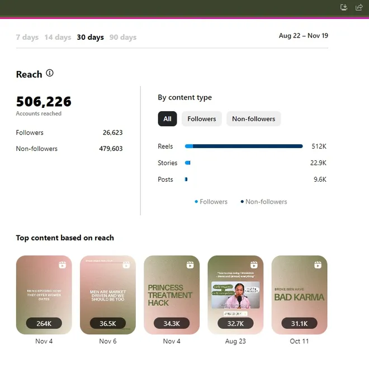This screenshot has width=369, height=369.
Task: Click reel icon on Princess Treatment Hack card
Action: click(190, 265)
